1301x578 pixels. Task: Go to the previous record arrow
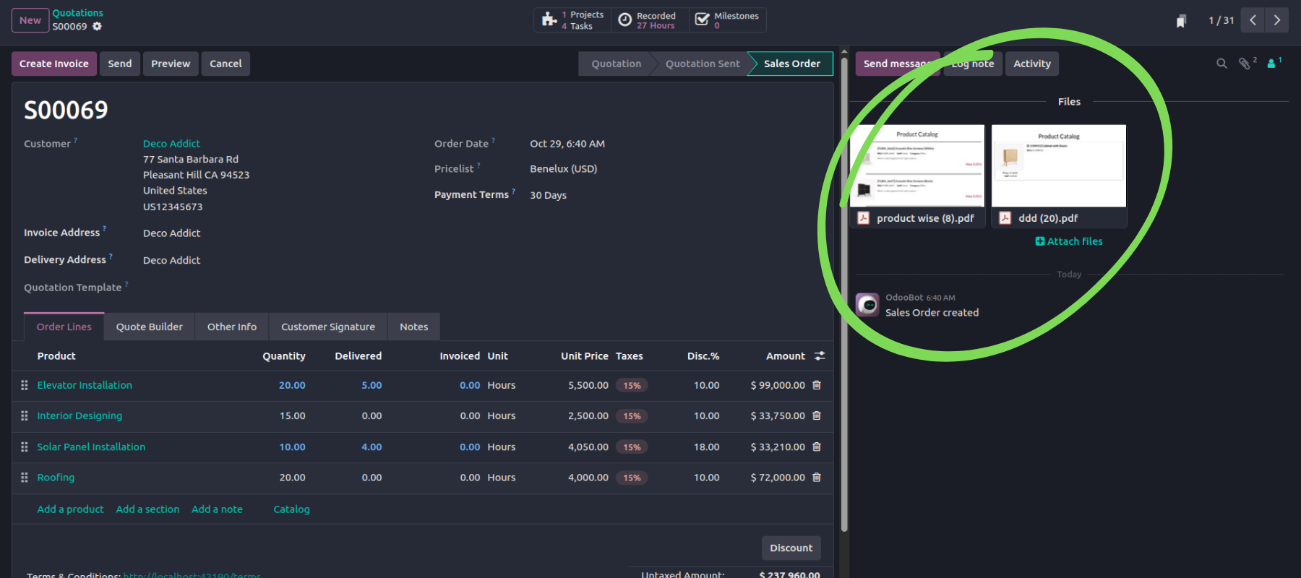[x=1253, y=20]
